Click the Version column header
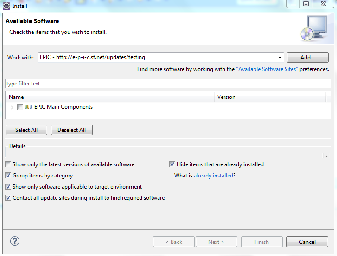Image resolution: width=337 pixels, height=256 pixels. click(270, 97)
